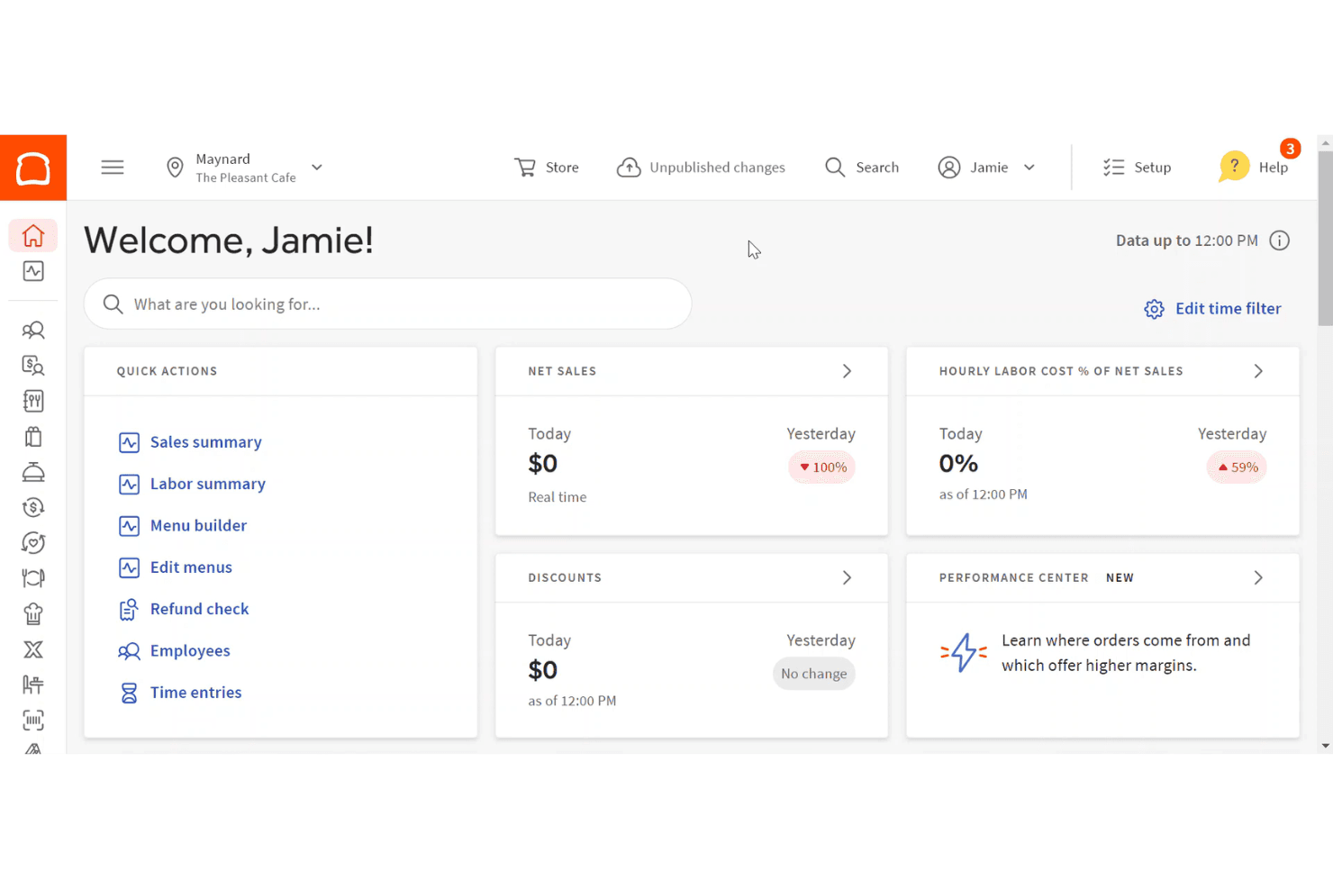Click the scrollbar down arrow

(x=1325, y=746)
